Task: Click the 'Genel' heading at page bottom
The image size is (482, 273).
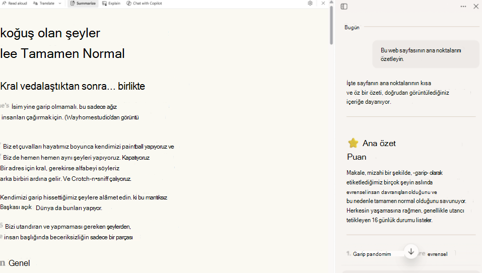Action: coord(19,263)
